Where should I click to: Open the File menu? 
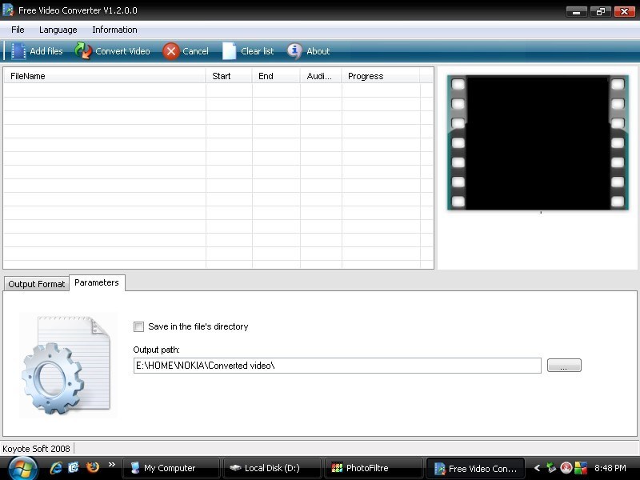coord(18,30)
